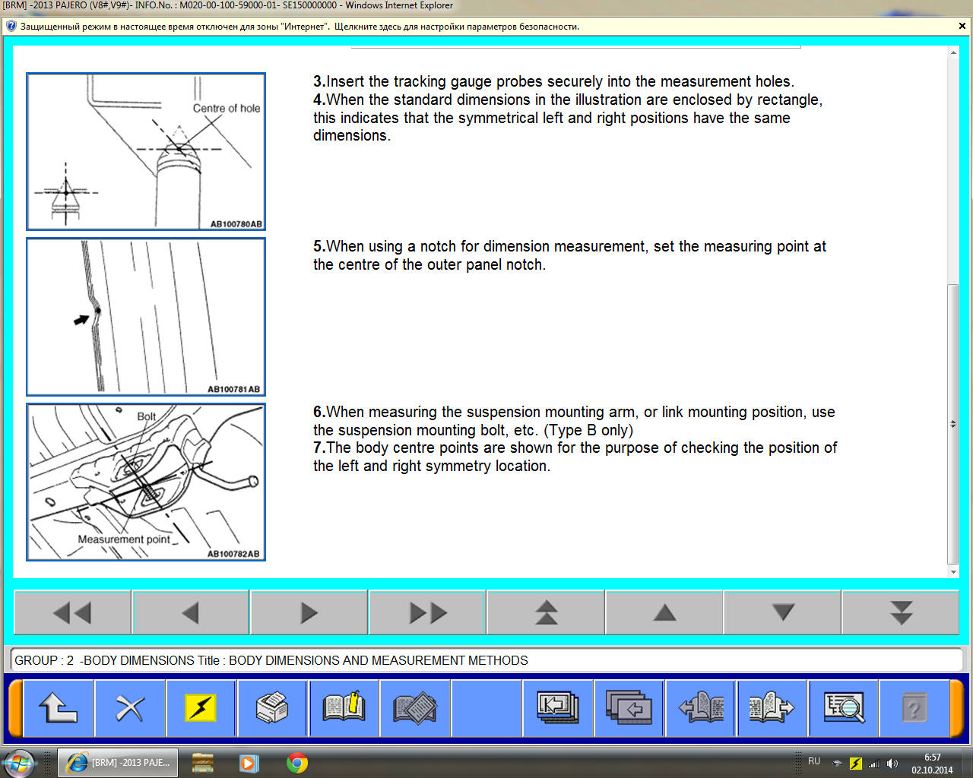The height and width of the screenshot is (778, 973).
Task: Click the next book page icon
Action: 771,708
